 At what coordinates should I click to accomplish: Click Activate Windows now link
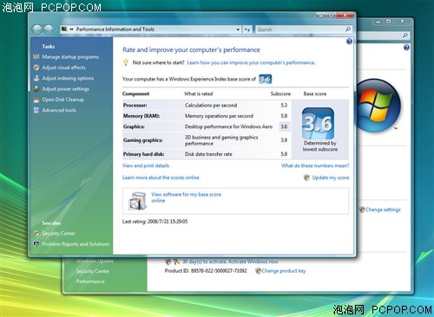pyautogui.click(x=253, y=262)
